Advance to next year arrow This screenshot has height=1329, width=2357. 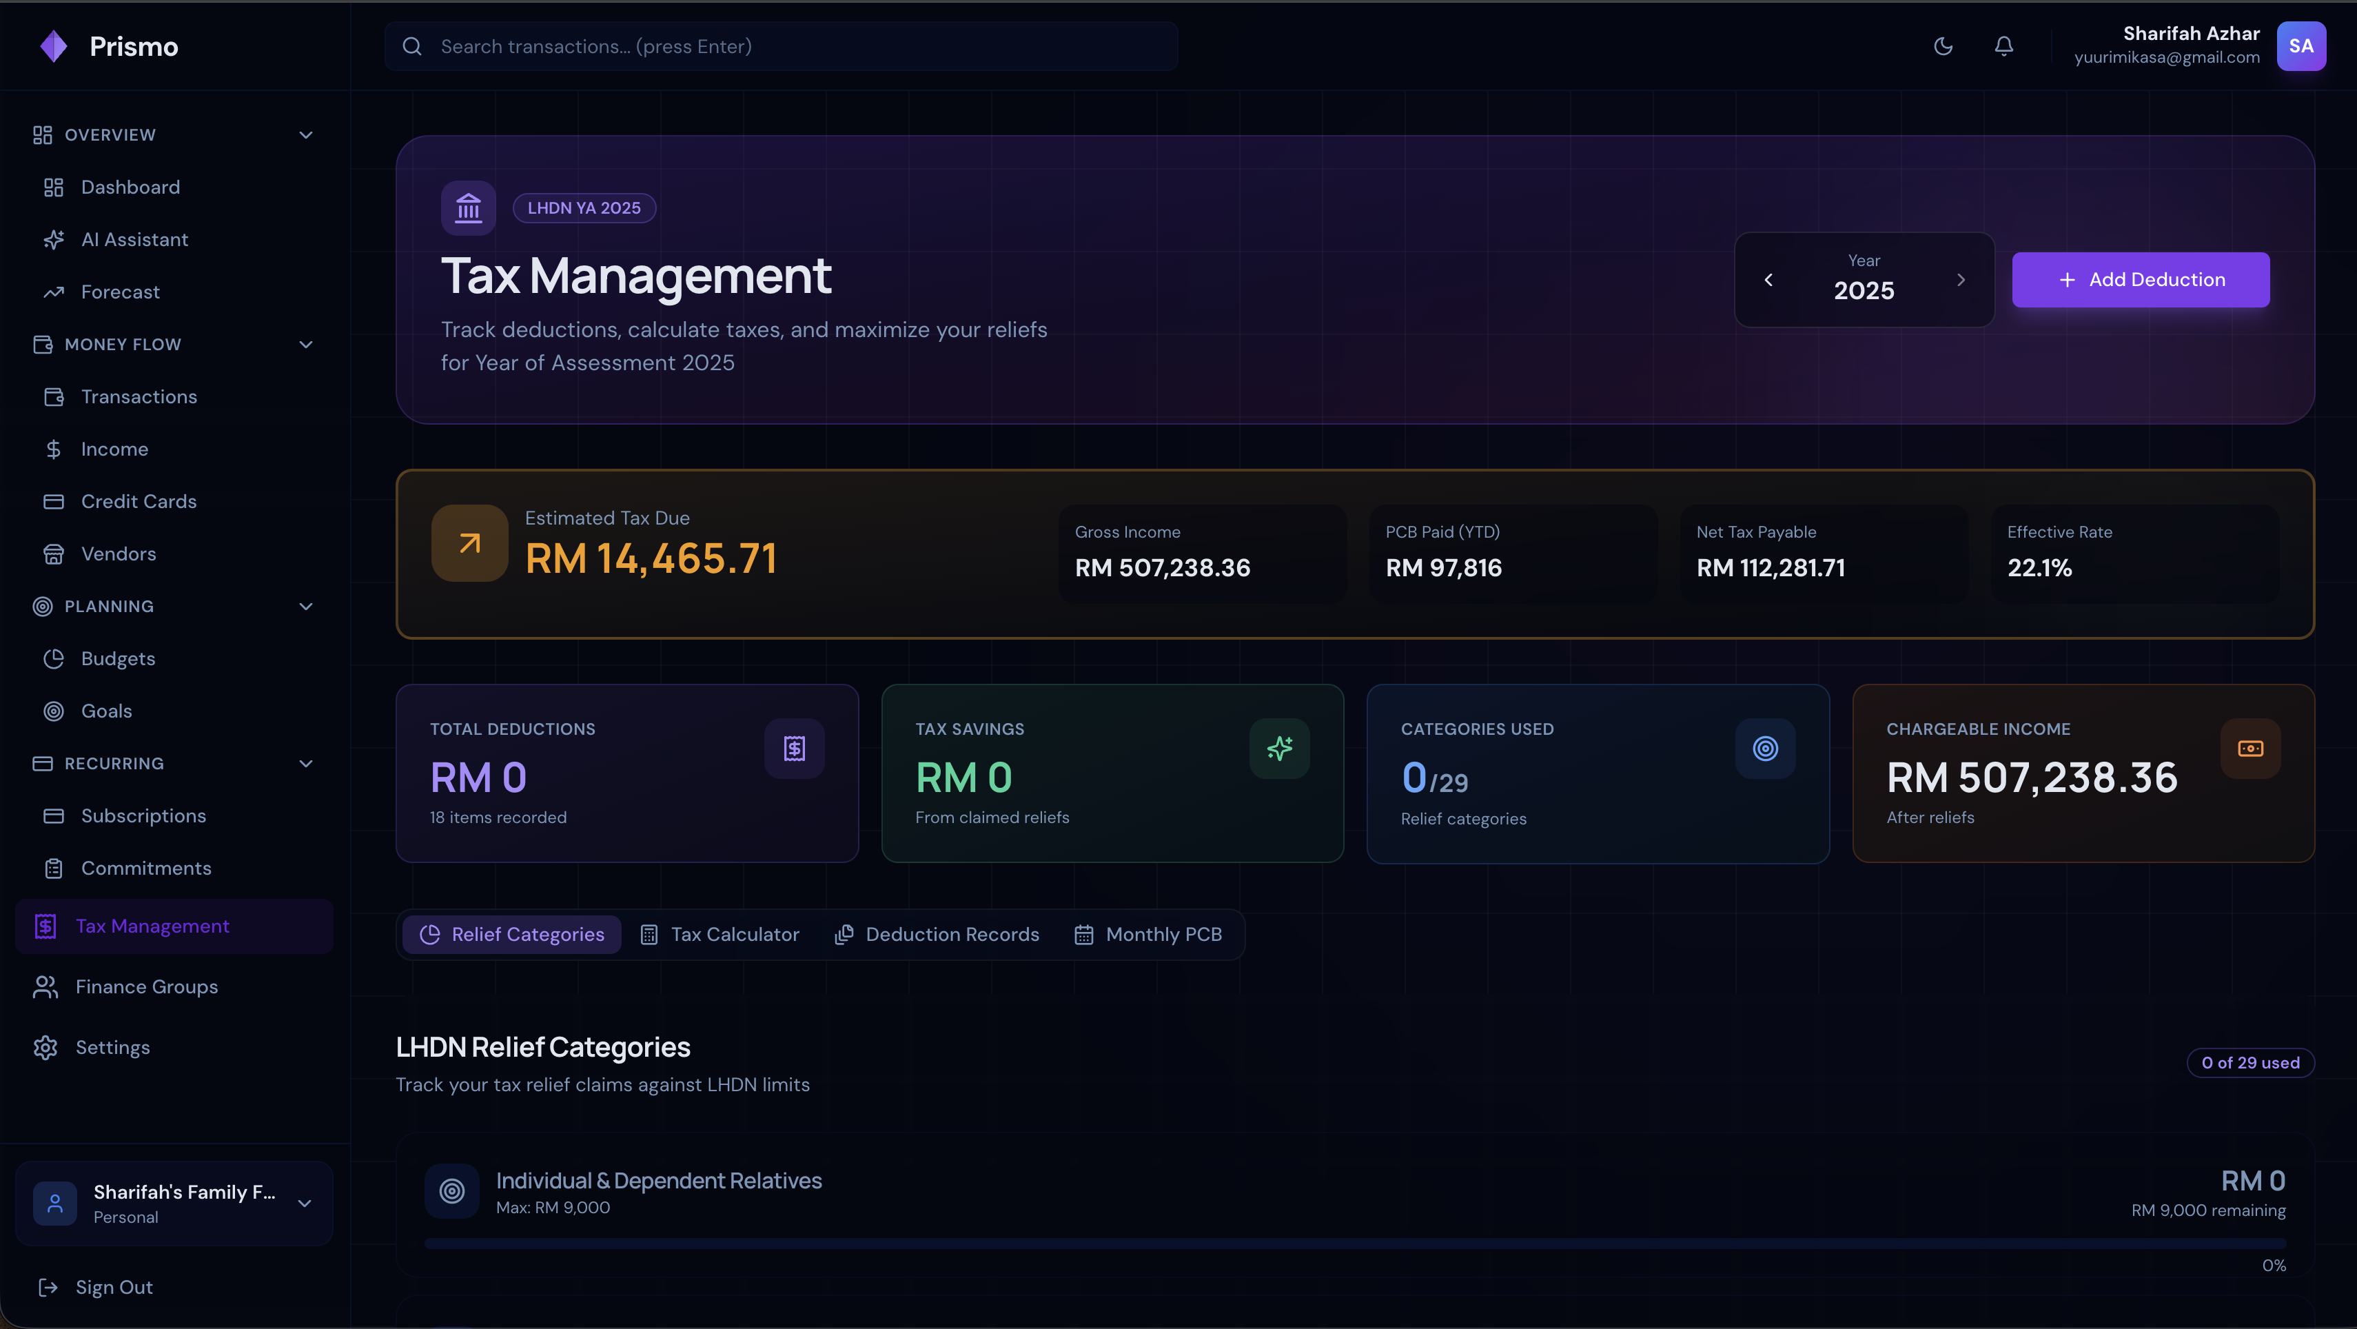click(x=1961, y=280)
